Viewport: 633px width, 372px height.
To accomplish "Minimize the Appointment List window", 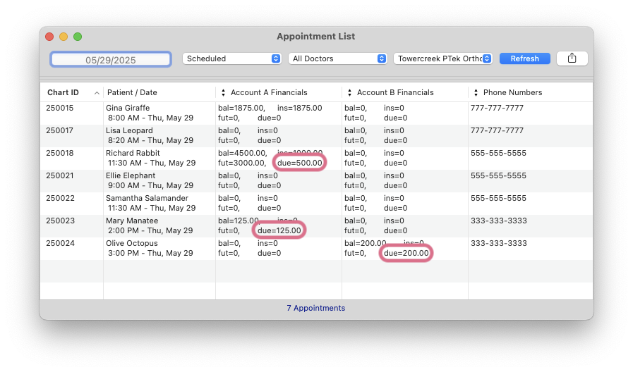I will click(x=64, y=37).
